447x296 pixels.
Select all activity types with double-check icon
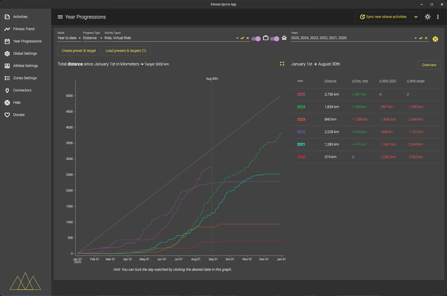click(242, 38)
